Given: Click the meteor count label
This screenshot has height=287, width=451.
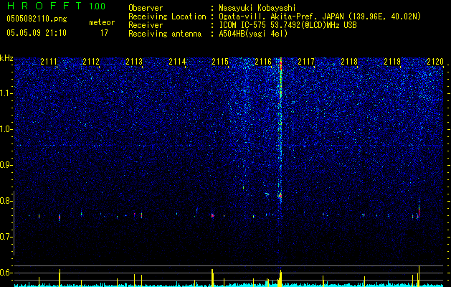Looking at the screenshot, I should tap(102, 22).
